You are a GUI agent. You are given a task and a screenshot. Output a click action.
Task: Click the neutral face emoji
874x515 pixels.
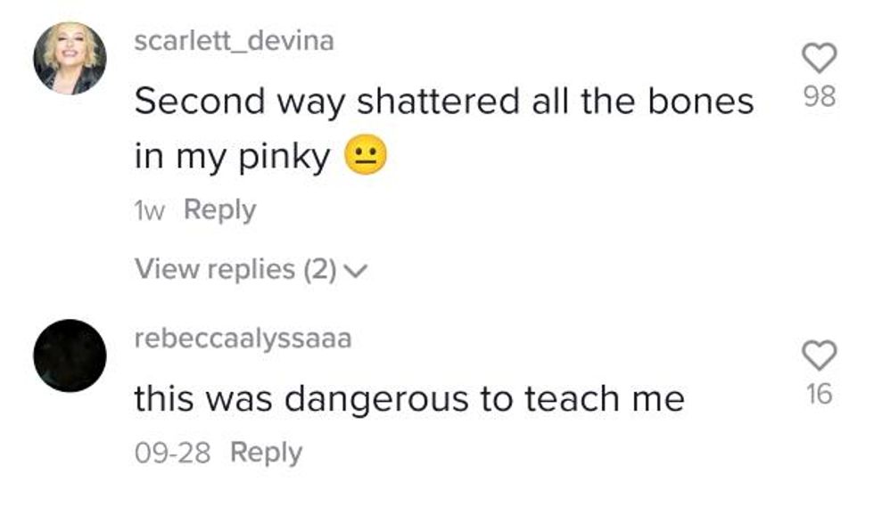(364, 159)
